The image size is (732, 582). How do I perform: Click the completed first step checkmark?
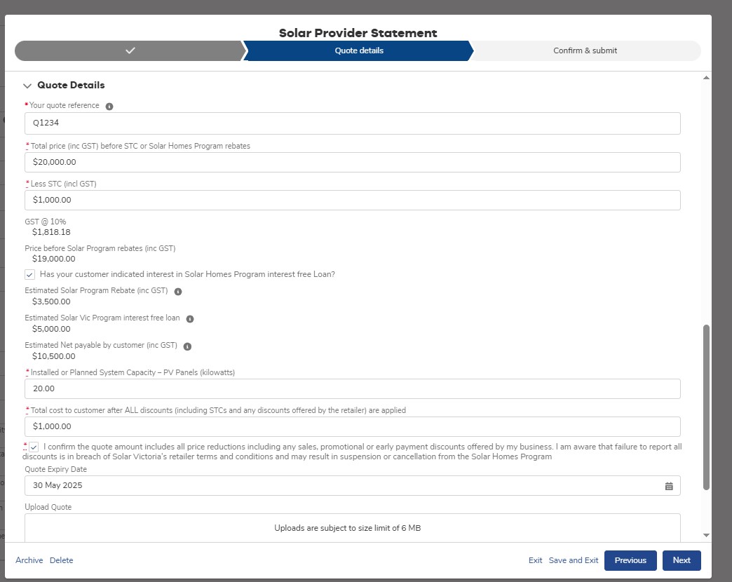coord(130,50)
